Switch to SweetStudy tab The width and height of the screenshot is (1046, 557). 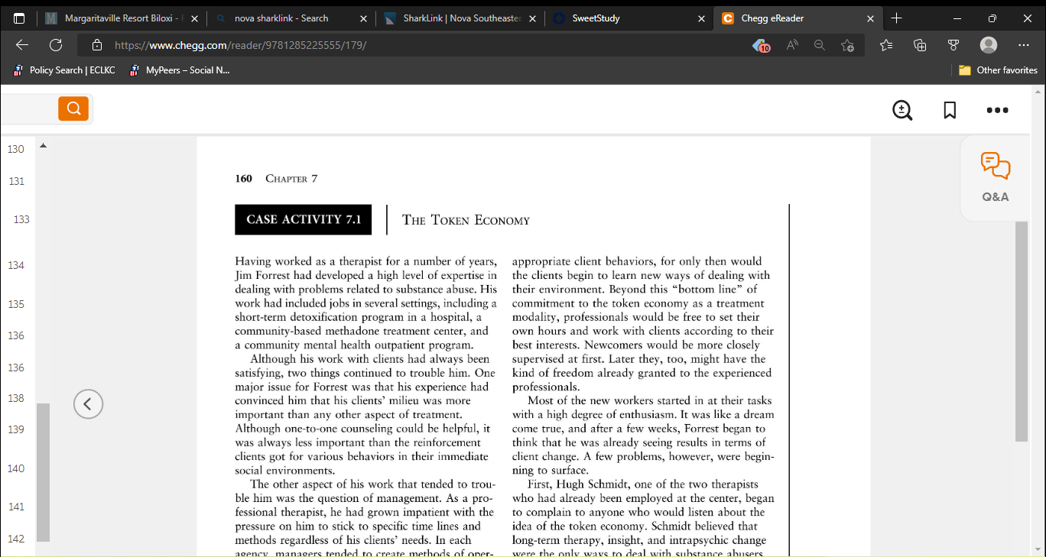(630, 18)
